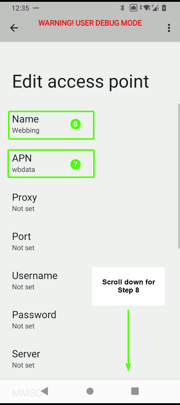Open the Proxy setting
Screen dimensions: 180x405
click(x=90, y=202)
